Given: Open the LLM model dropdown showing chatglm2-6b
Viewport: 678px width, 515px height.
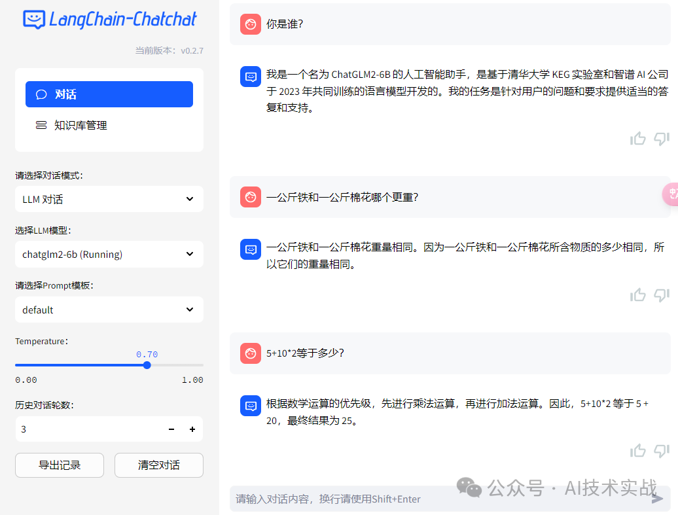Looking at the screenshot, I should click(x=109, y=254).
